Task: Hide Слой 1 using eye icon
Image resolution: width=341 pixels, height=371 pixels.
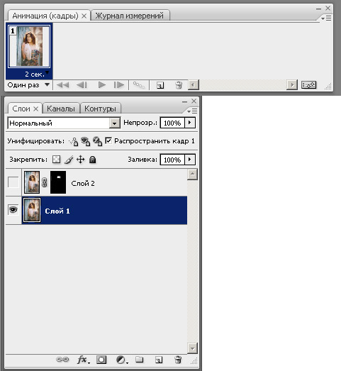Action: pos(13,210)
